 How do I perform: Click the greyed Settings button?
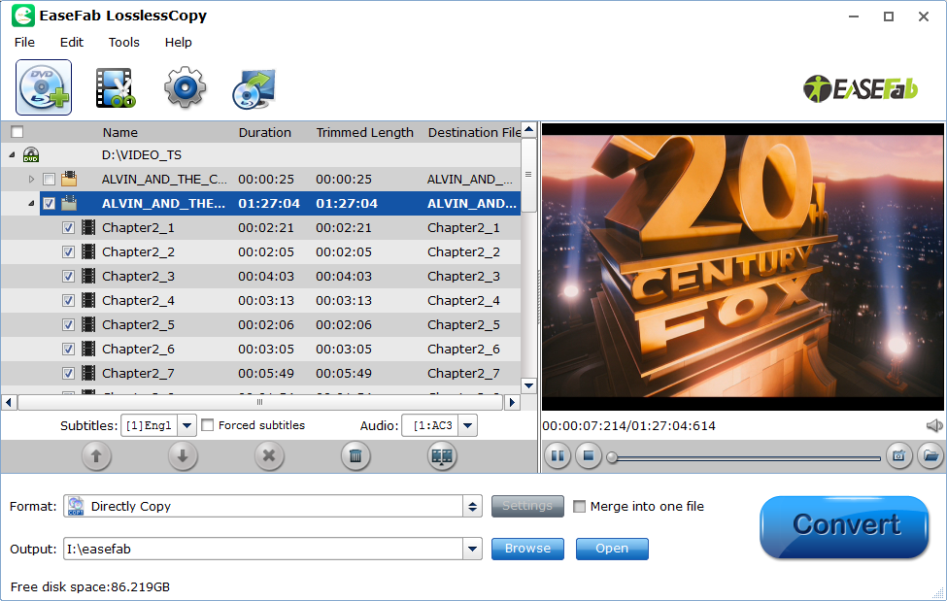527,506
